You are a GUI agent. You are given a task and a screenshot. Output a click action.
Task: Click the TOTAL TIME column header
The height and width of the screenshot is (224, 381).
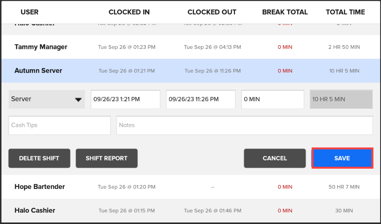pos(345,12)
